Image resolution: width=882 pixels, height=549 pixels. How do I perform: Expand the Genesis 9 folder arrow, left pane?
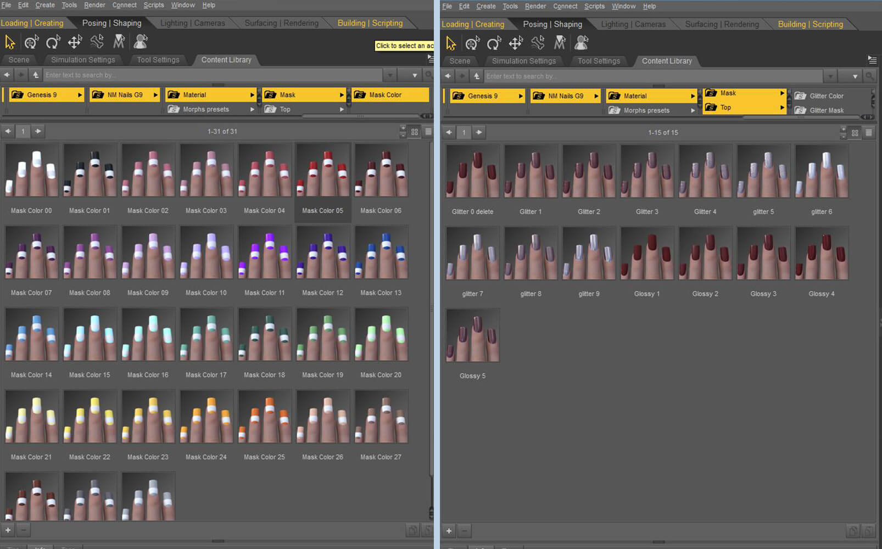tap(80, 95)
